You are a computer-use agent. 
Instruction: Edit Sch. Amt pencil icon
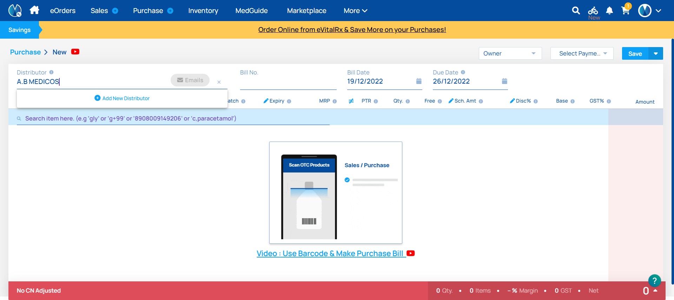click(x=451, y=101)
